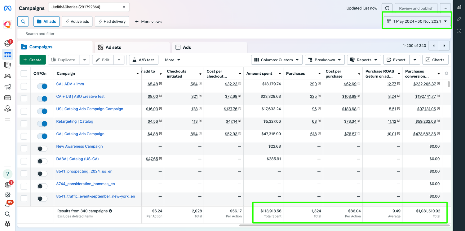Click the vertical scrollbar thumb of the table
The image size is (465, 231).
(449, 84)
